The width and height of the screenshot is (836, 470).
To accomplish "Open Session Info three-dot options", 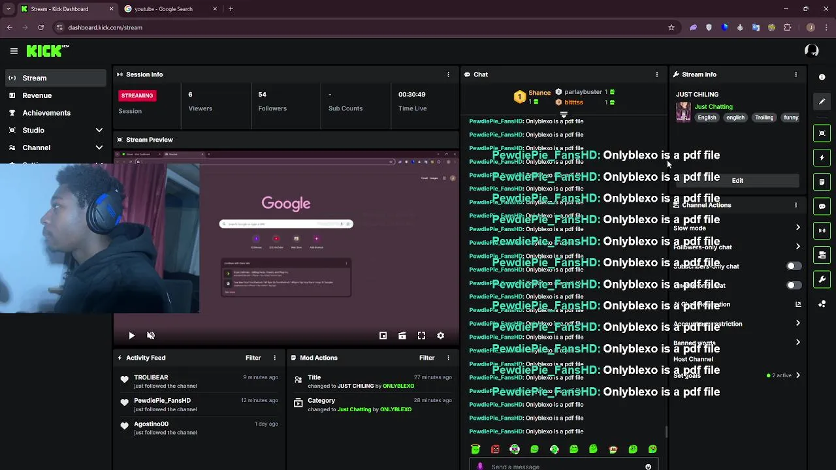I will (x=448, y=74).
